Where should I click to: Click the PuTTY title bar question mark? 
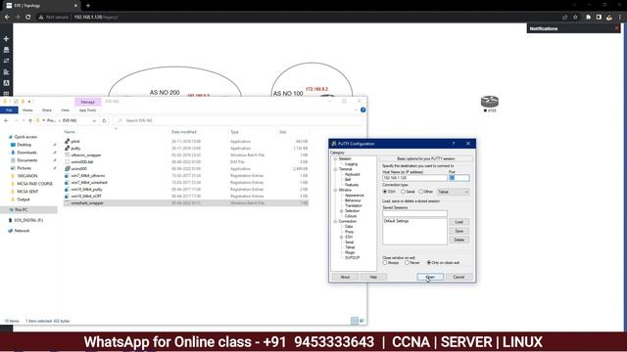click(x=454, y=144)
